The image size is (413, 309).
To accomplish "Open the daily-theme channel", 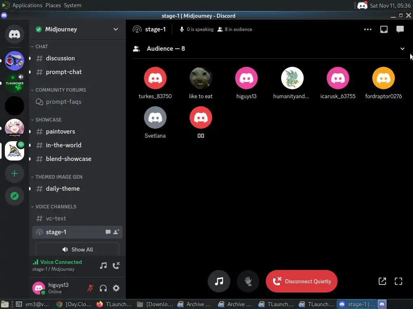I will [x=77, y=189].
